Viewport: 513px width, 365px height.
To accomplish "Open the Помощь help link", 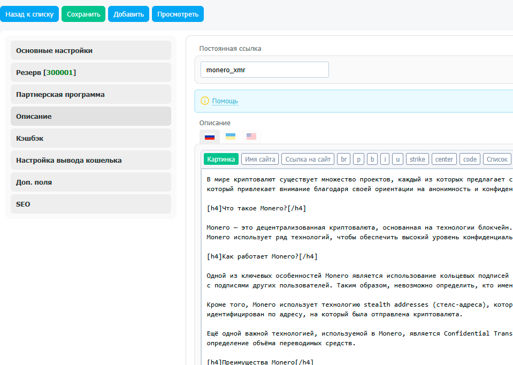I will point(225,101).
